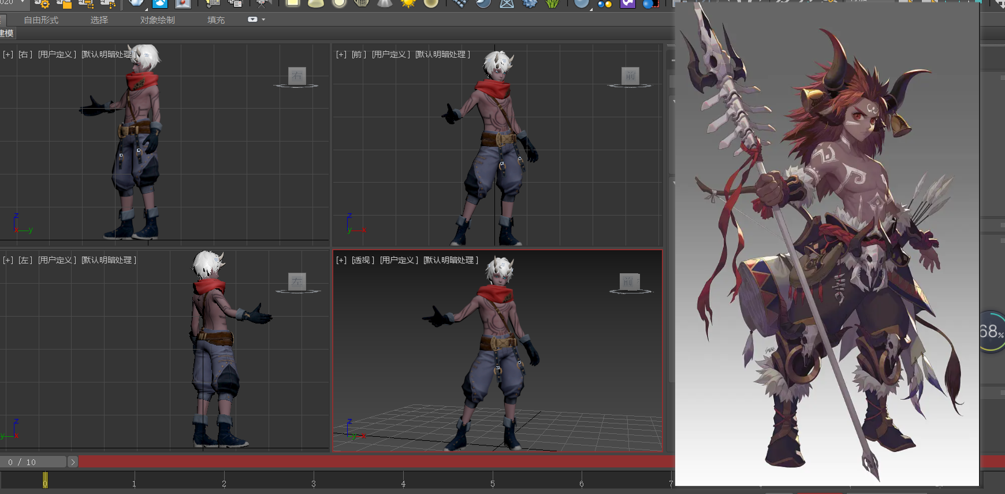This screenshot has height=494, width=1005.
Task: Click the ViewCube in the 右 viewport
Action: coord(297,76)
